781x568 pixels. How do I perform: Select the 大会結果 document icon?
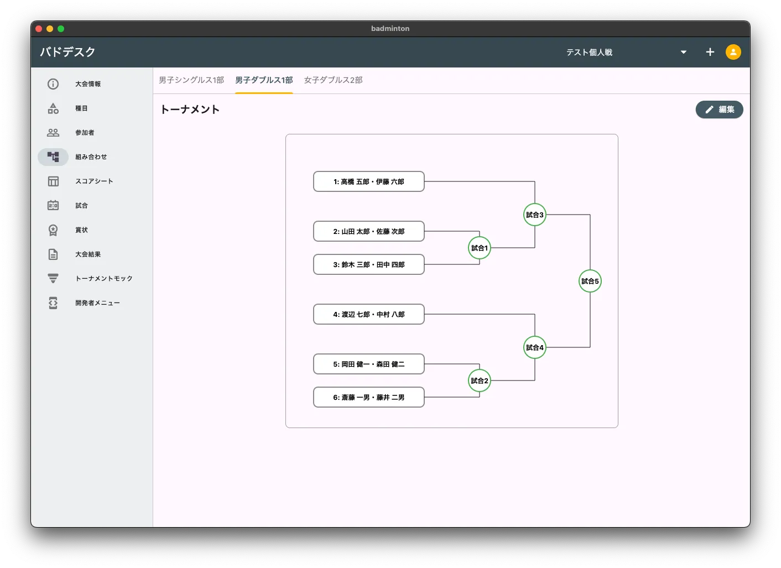(53, 254)
